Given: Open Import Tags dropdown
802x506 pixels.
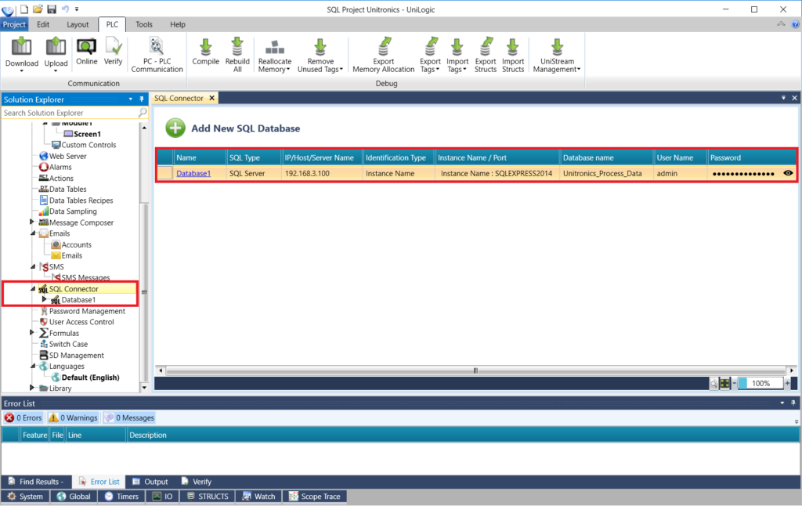Looking at the screenshot, I should click(x=457, y=55).
